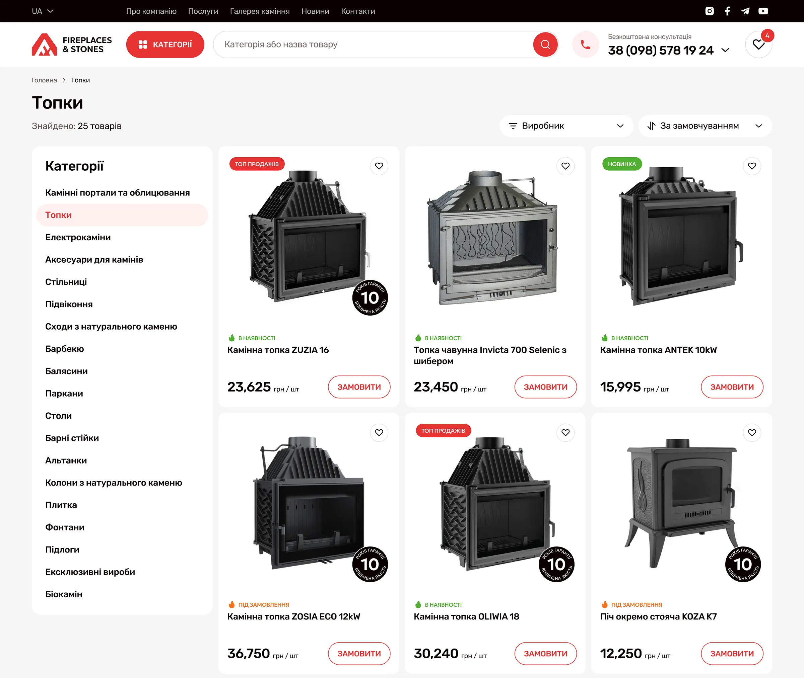Add ZUZIA 16 to favorites

[379, 166]
